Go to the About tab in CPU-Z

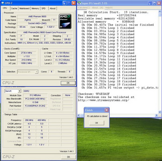point(53,8)
